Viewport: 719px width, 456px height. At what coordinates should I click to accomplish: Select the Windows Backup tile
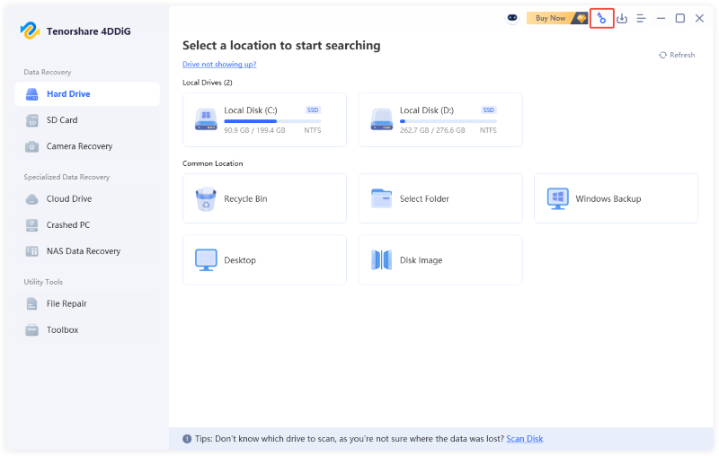(616, 198)
